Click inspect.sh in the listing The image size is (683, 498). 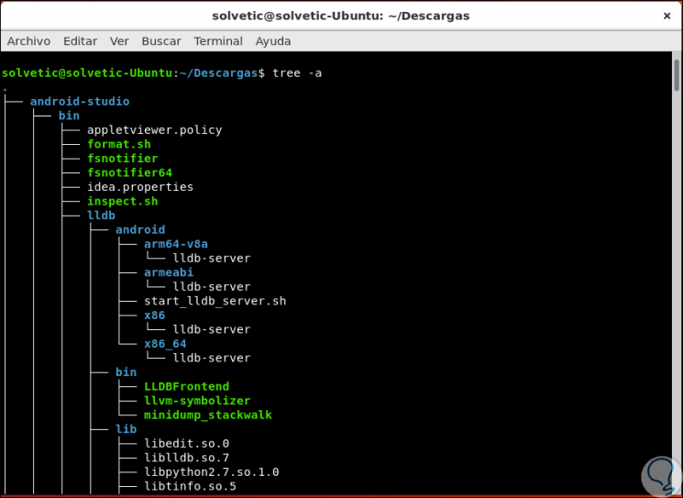(123, 201)
